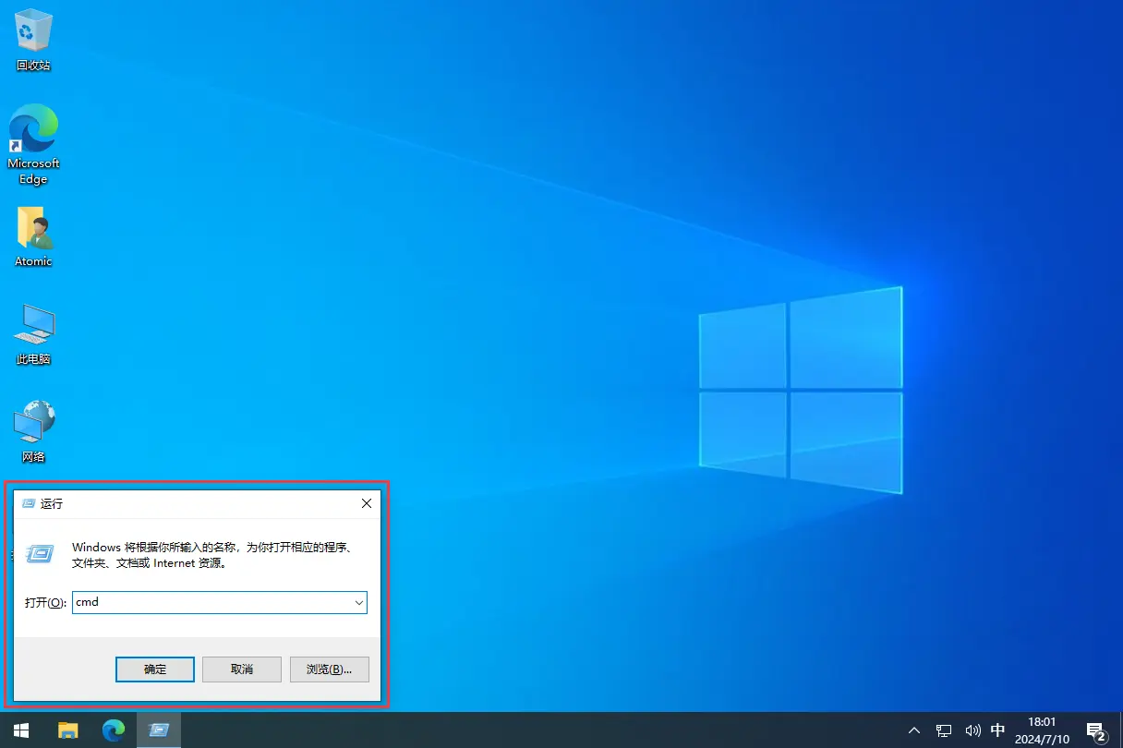1123x748 pixels.
Task: Open the Windows Start menu
Action: coord(21,730)
